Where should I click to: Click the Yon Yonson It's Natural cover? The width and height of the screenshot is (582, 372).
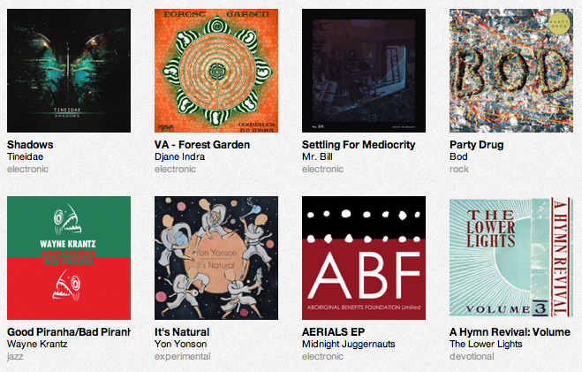[x=216, y=258]
